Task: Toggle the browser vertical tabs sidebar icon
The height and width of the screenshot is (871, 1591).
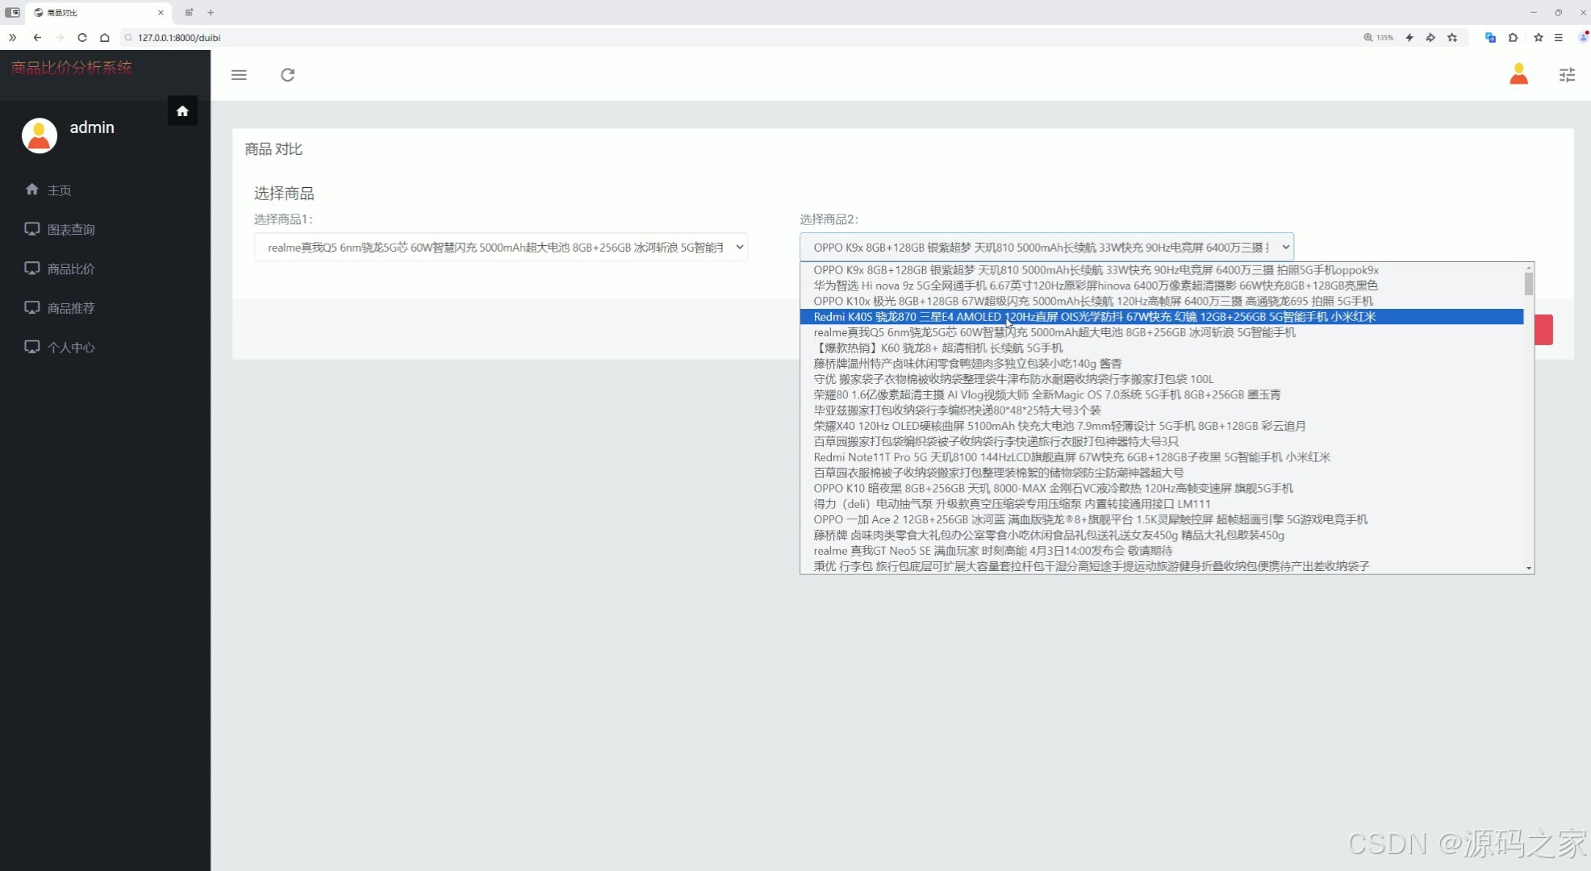Action: (12, 12)
